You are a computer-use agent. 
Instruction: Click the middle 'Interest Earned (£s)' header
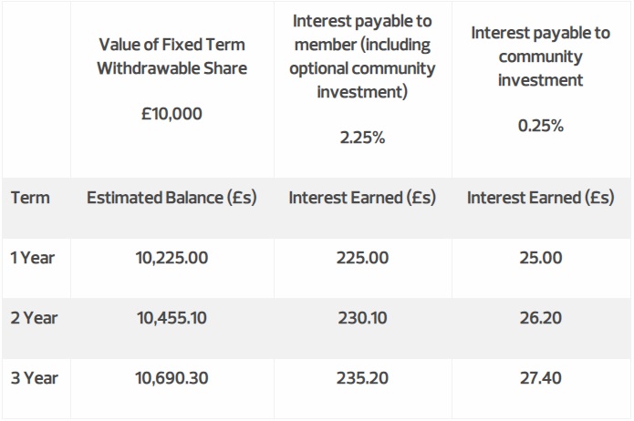[x=362, y=198]
